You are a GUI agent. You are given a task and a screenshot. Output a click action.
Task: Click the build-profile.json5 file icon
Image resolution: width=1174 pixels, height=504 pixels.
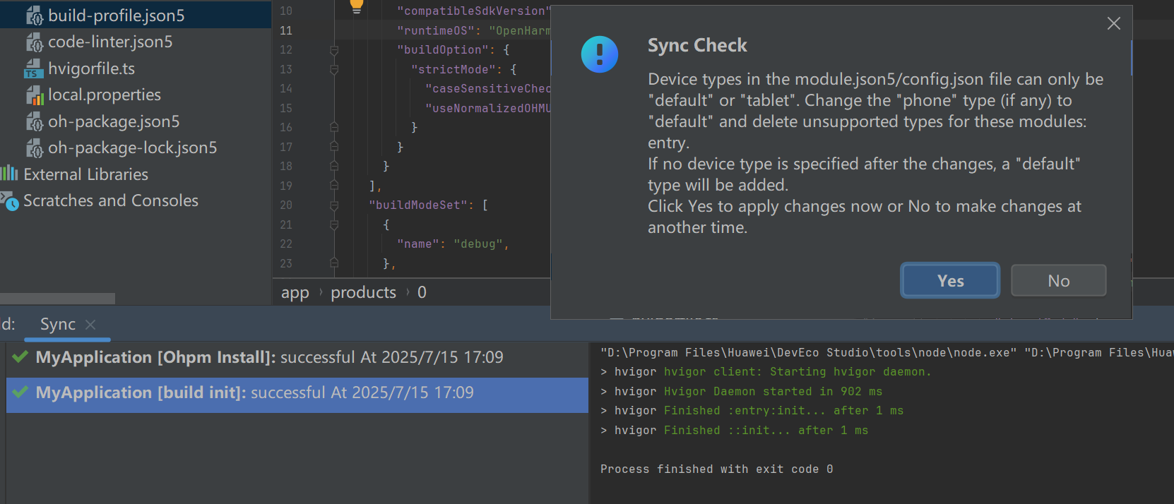[35, 16]
